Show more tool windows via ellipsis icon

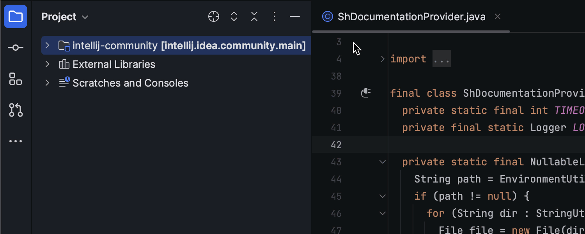16,141
